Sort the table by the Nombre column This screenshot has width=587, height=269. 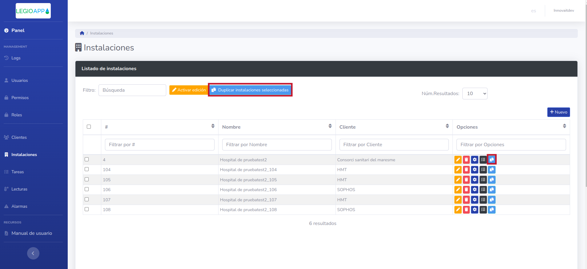[330, 126]
